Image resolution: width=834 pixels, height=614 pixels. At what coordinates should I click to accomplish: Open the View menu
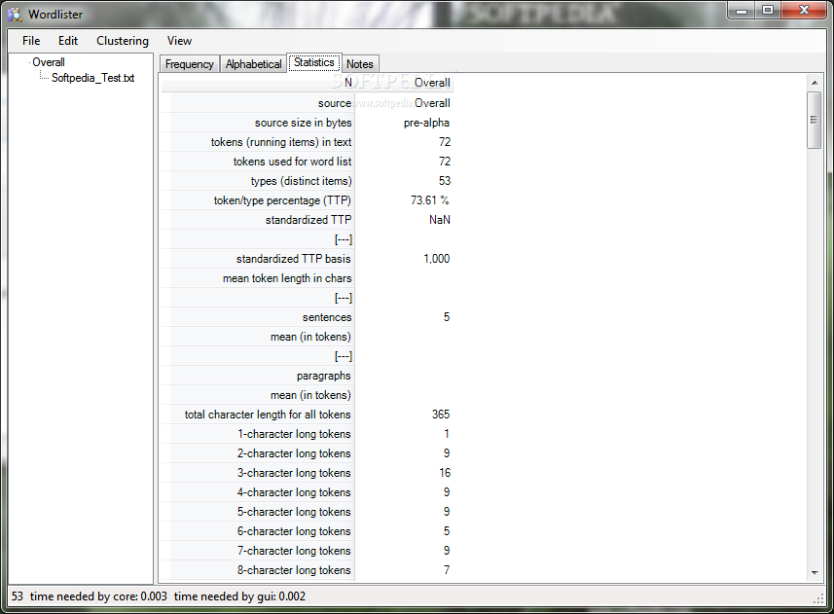[179, 41]
